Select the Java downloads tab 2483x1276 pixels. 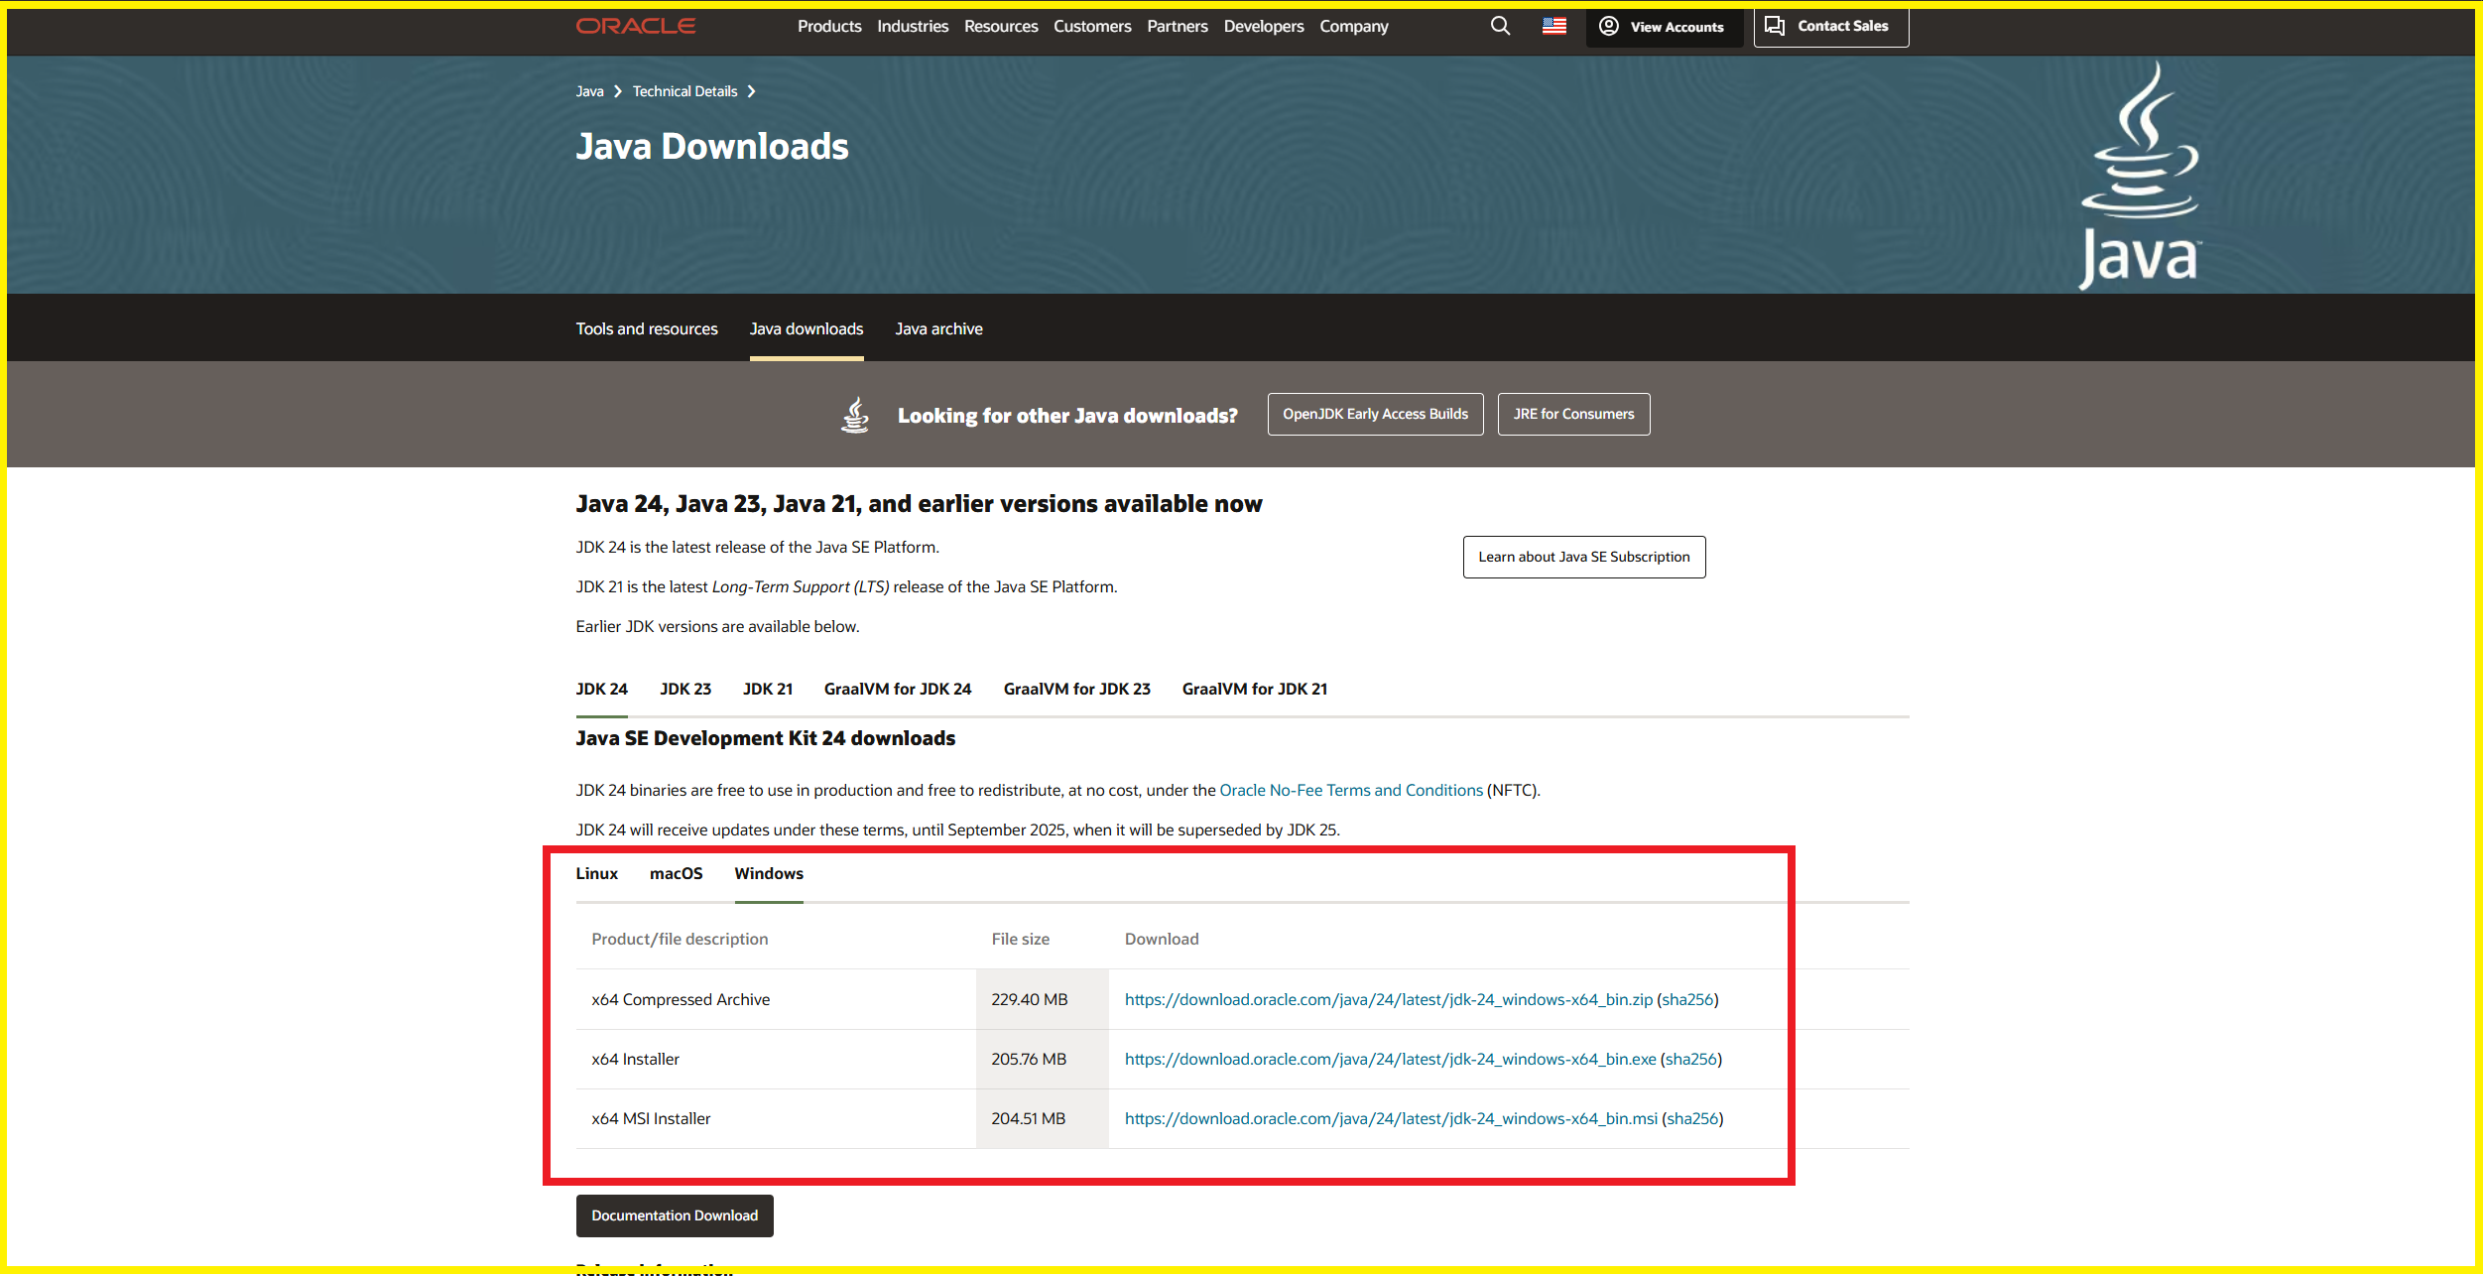pos(807,329)
